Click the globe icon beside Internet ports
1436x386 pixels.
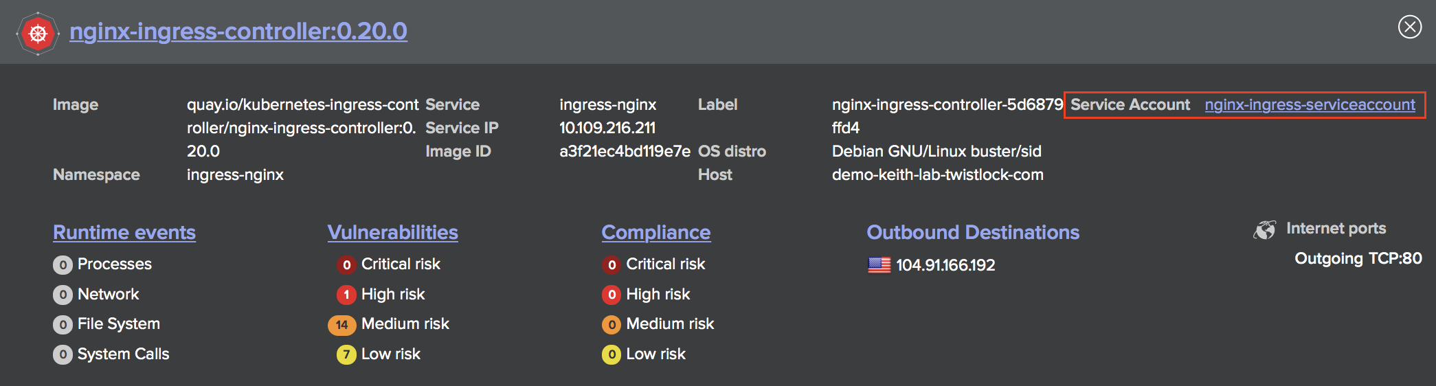point(1264,229)
